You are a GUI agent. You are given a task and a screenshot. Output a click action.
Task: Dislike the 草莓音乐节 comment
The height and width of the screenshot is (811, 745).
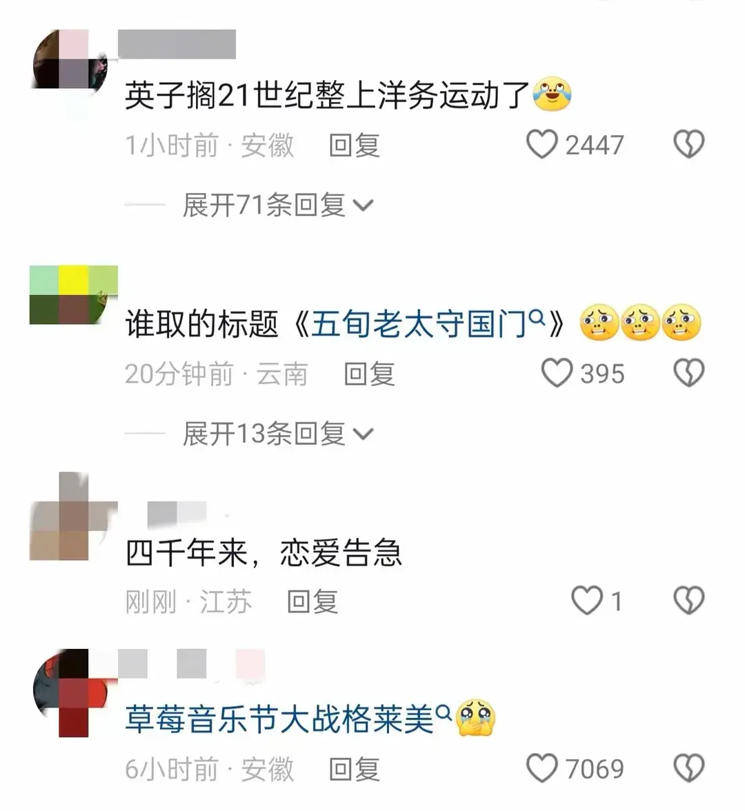tap(688, 768)
